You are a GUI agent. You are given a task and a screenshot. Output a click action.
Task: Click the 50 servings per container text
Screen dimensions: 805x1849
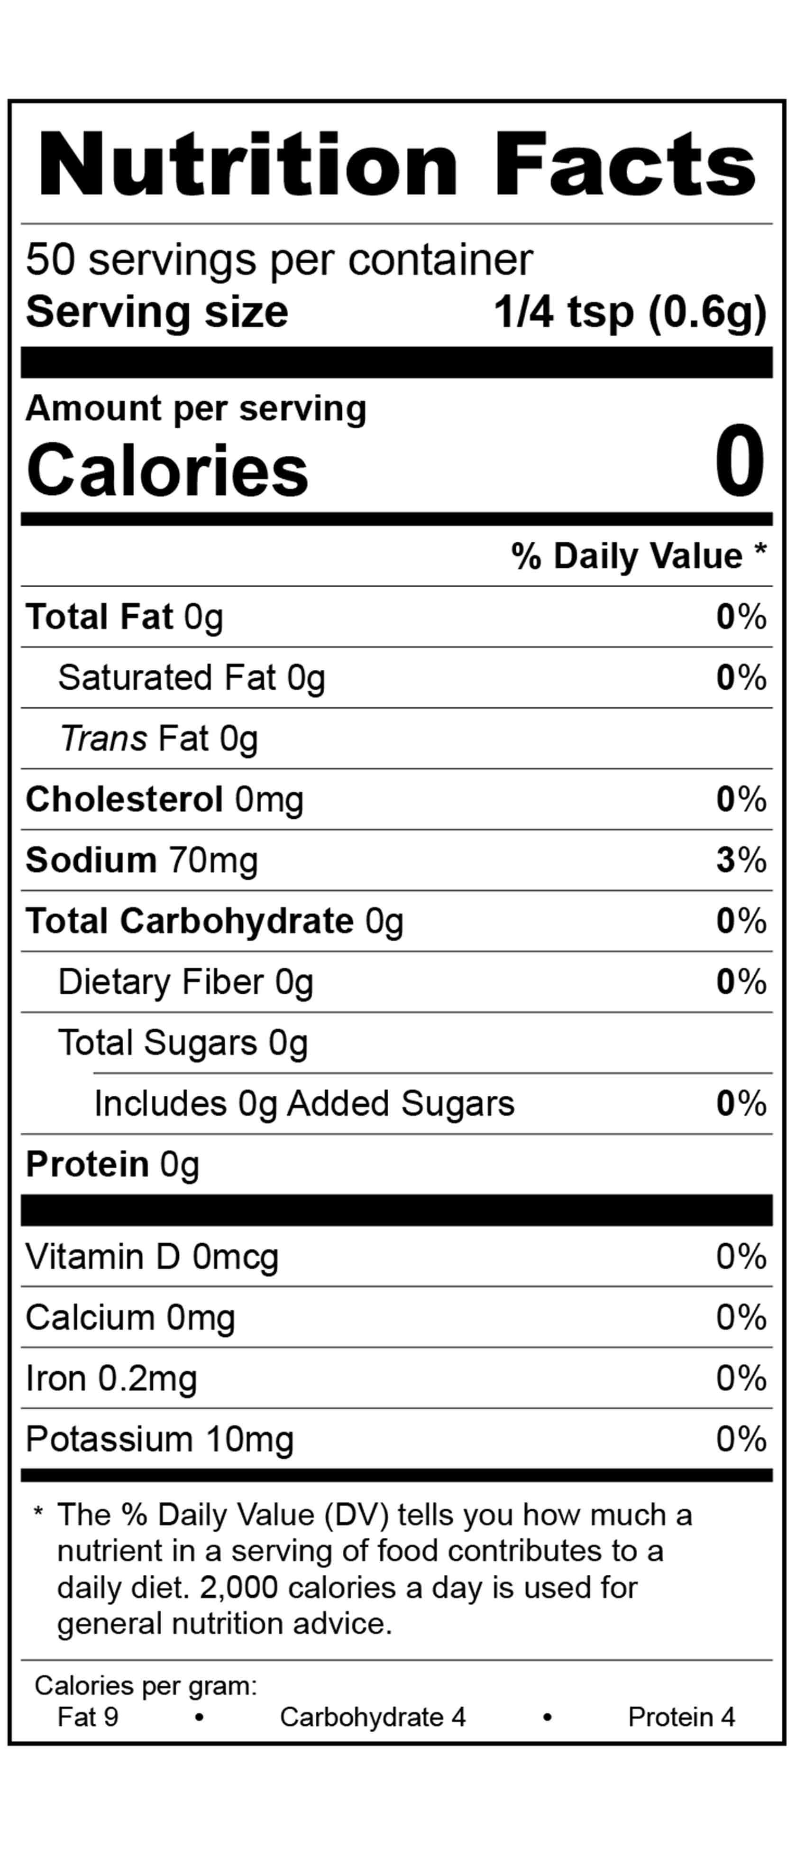point(279,259)
